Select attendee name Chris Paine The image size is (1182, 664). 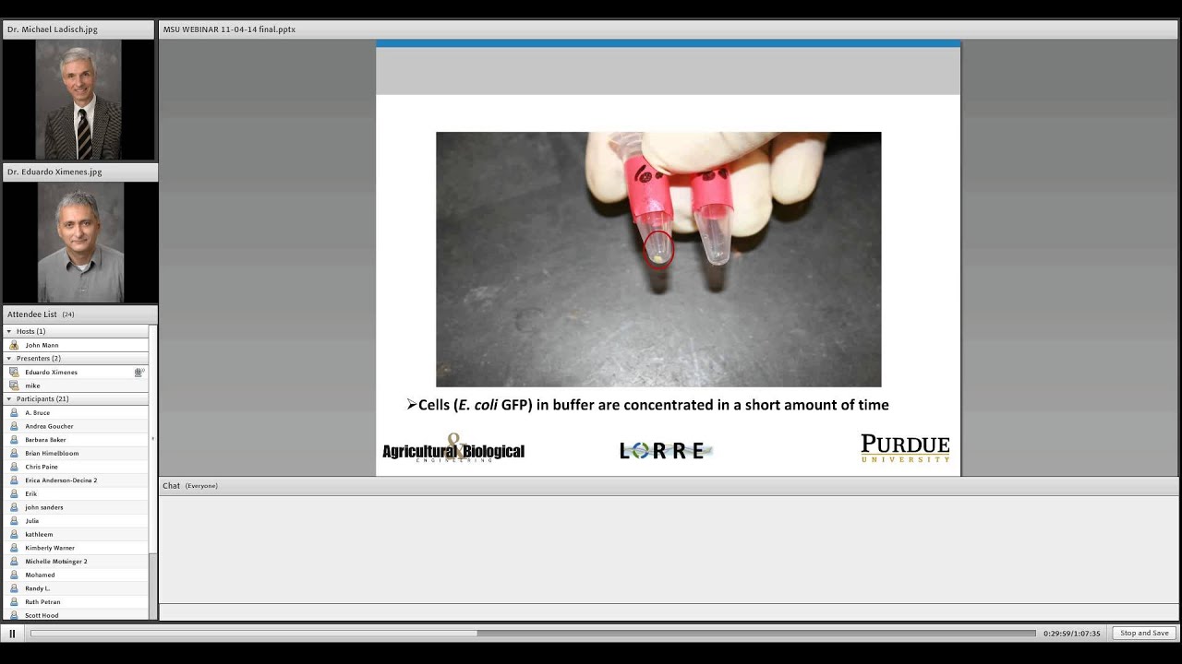(42, 467)
